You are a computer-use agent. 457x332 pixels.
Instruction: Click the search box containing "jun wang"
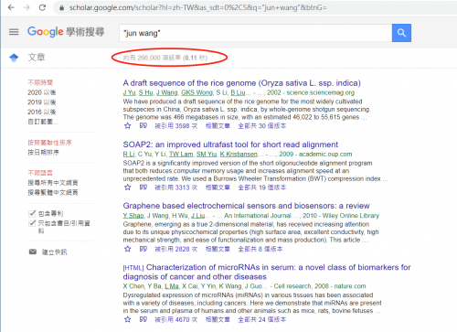coord(256,33)
